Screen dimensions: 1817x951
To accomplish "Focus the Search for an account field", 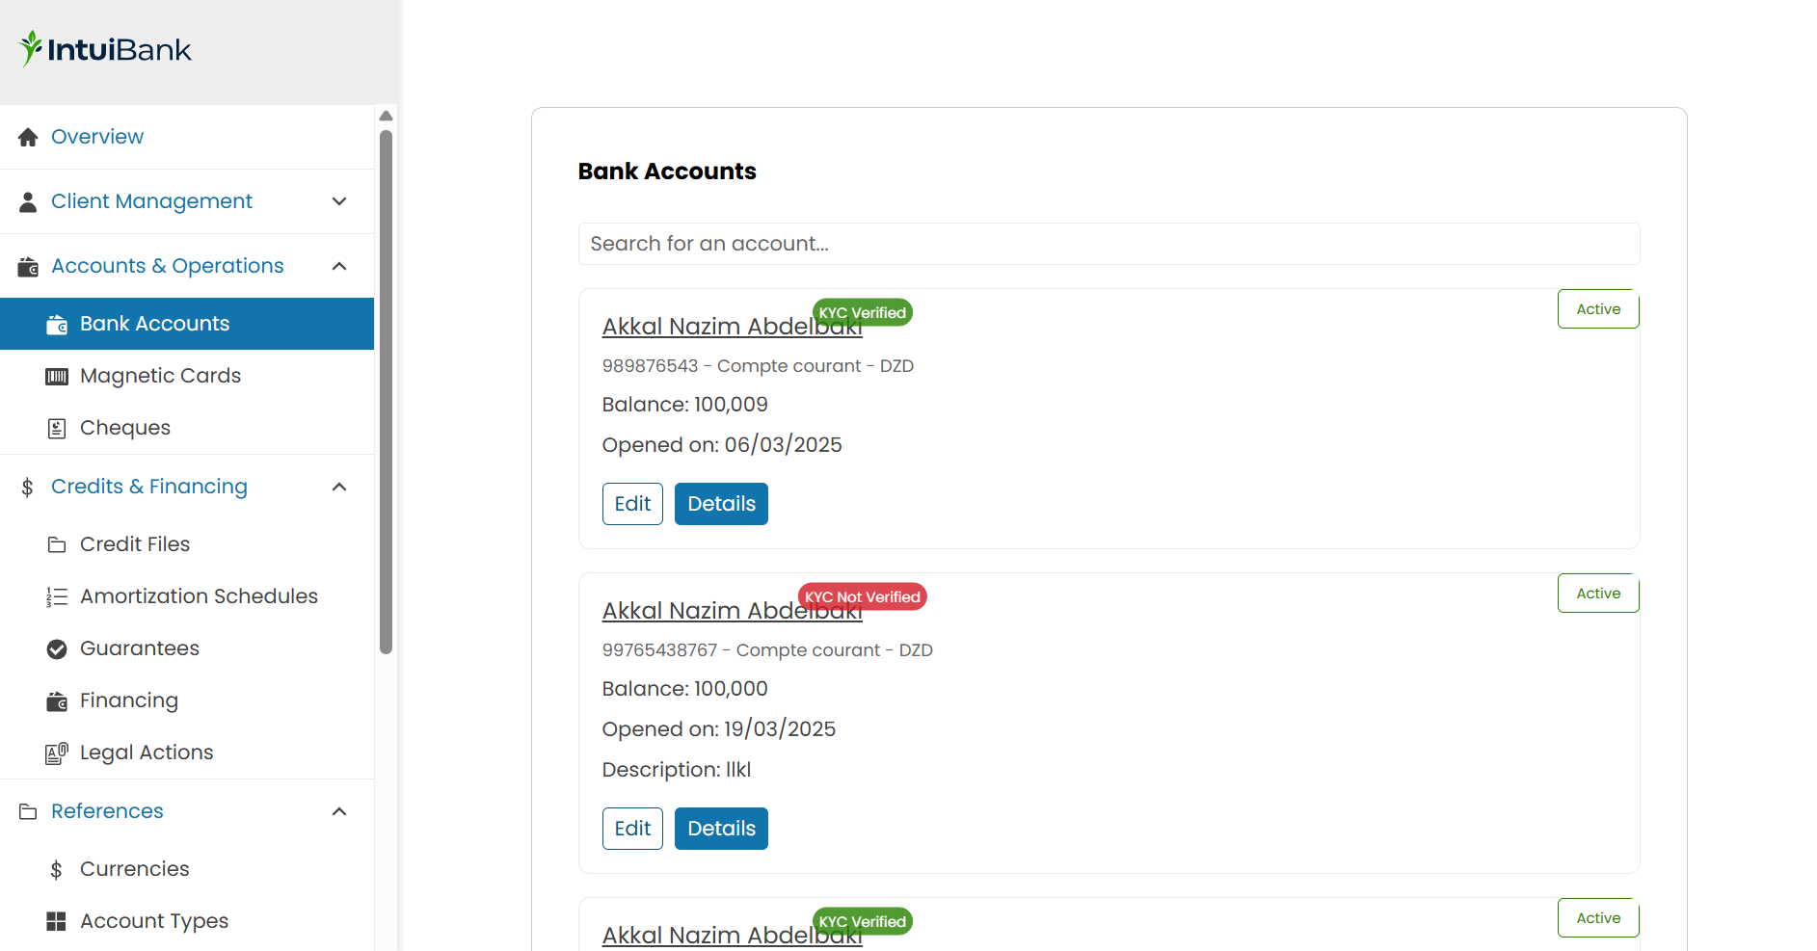I will coord(1109,244).
